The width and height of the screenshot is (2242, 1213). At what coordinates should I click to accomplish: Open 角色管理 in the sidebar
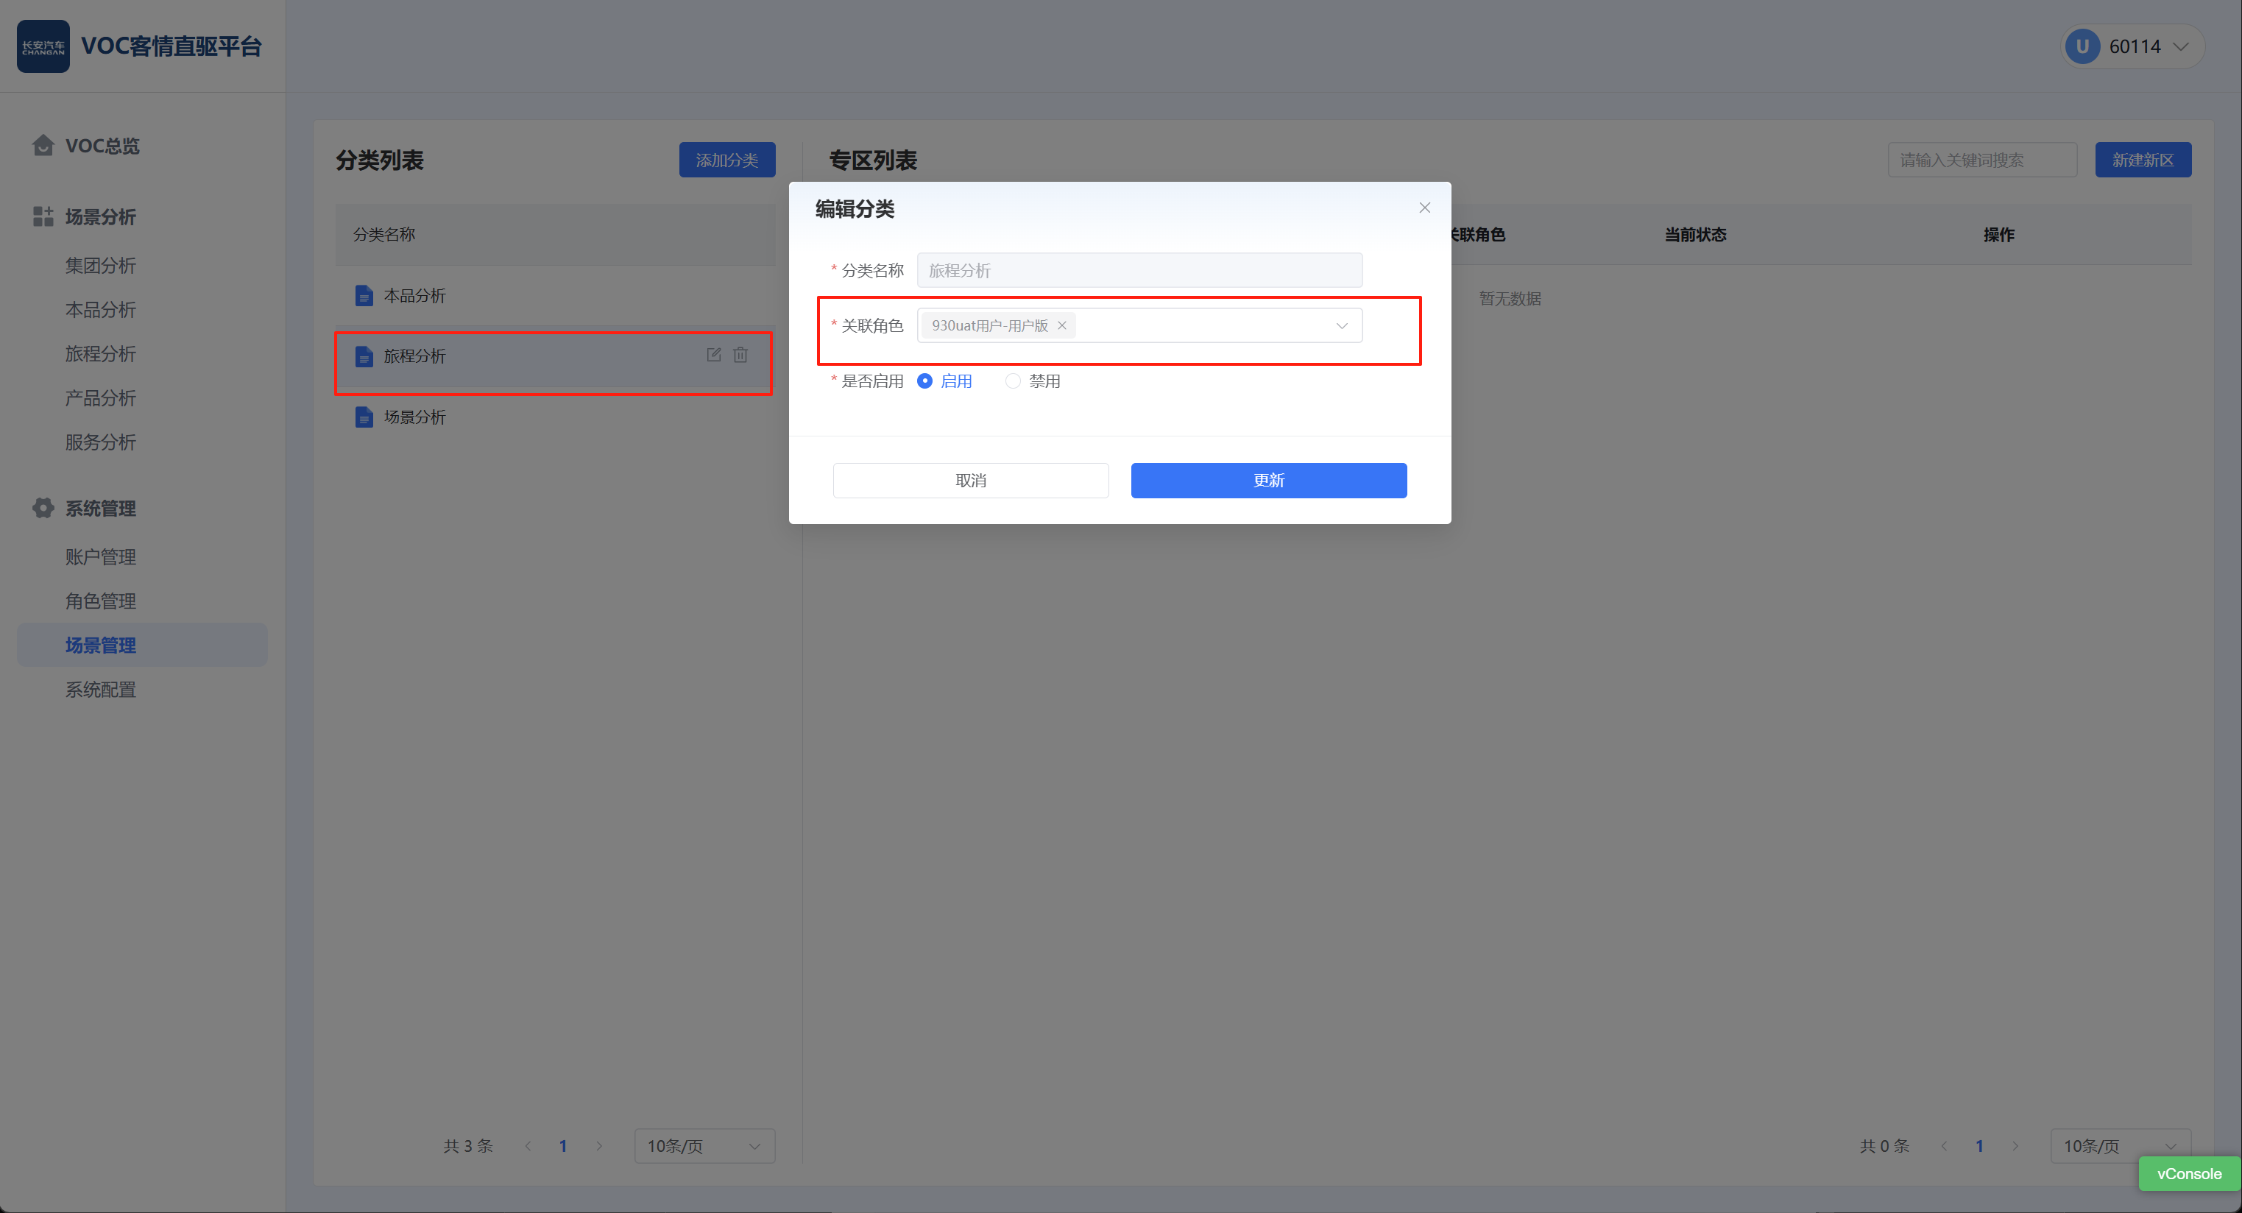pos(100,601)
